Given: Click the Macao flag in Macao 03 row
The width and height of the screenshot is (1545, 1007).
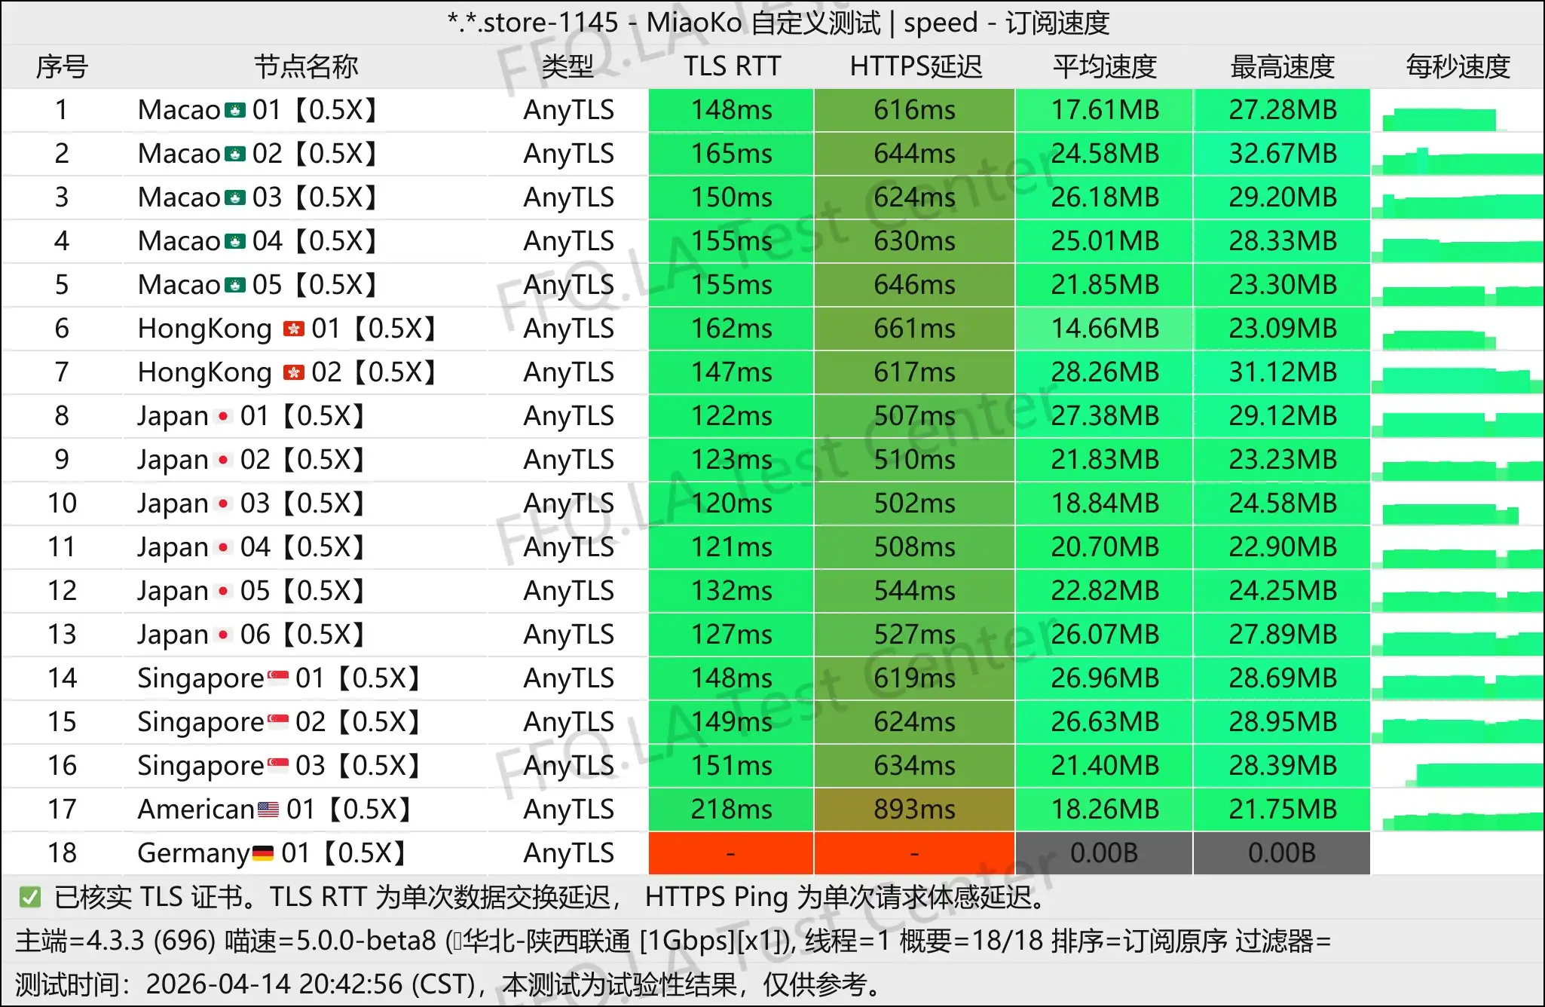Looking at the screenshot, I should pyautogui.click(x=235, y=198).
